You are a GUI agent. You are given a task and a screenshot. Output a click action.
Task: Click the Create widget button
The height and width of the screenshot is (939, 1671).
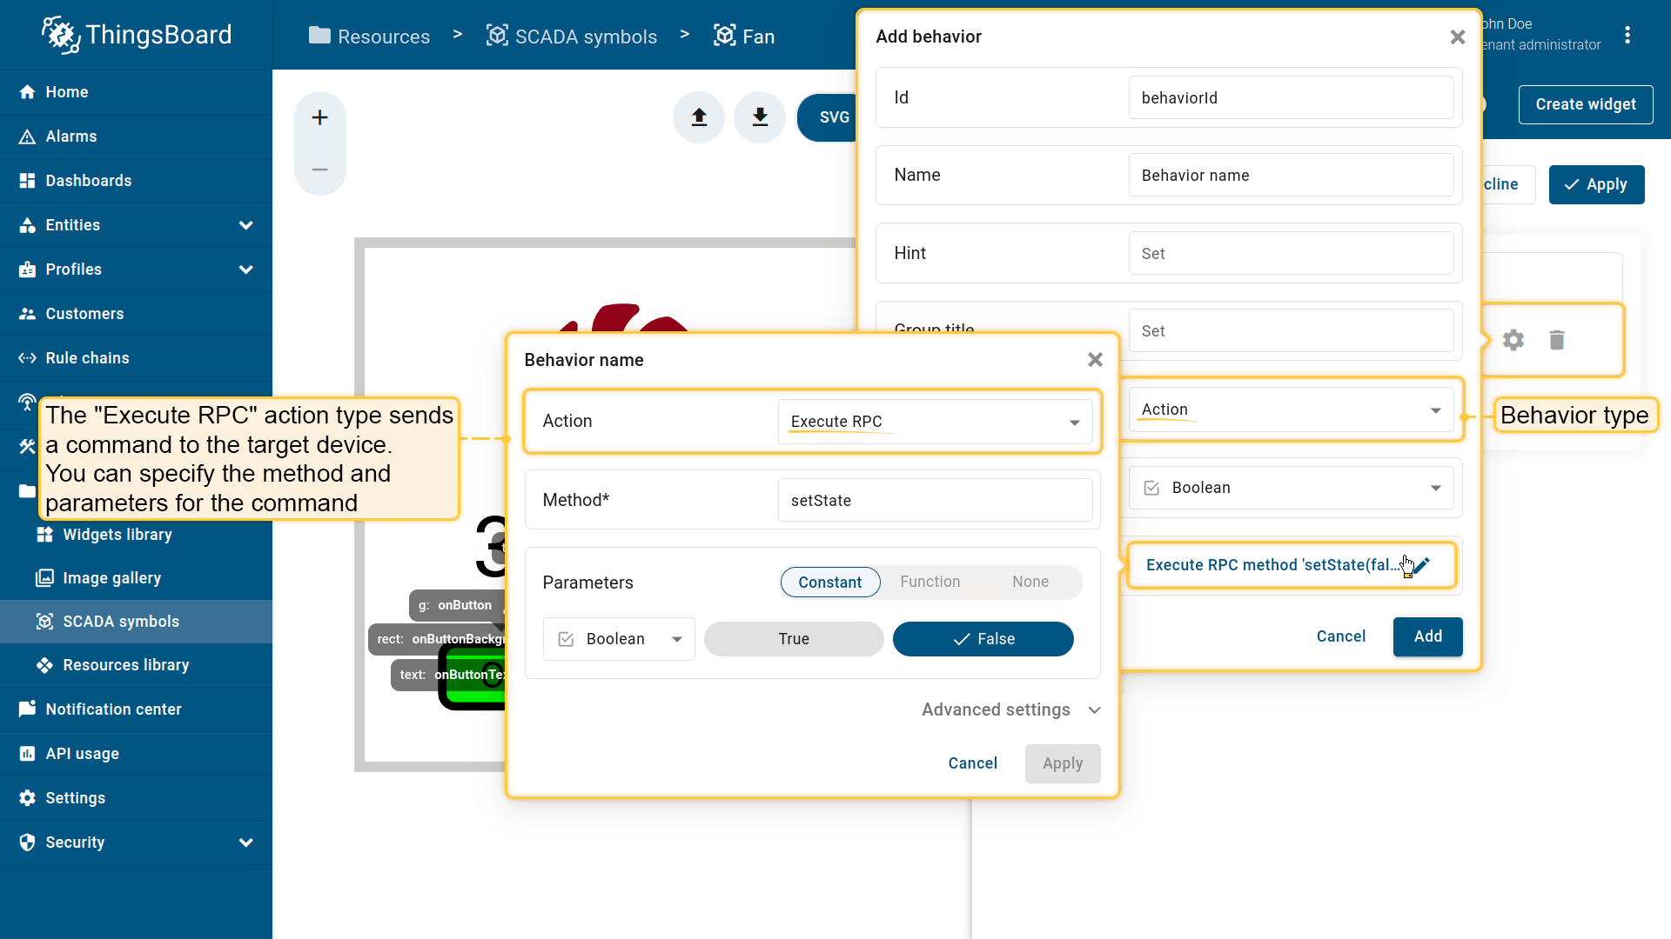coord(1585,104)
